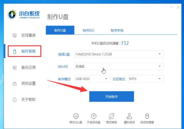
Task: Select 制作系统 in the sidebar
Action: click(x=24, y=51)
